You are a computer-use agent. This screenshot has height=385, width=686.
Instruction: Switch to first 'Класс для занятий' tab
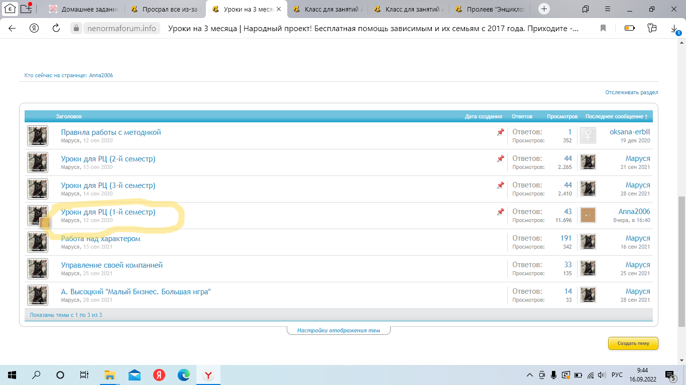(x=327, y=9)
